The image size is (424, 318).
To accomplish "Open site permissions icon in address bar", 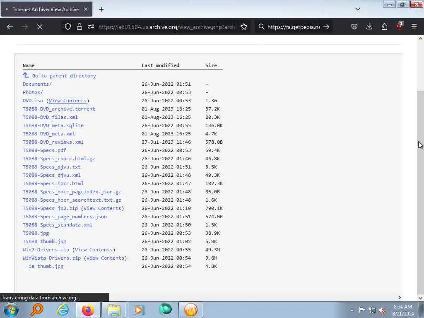I will pos(91,27).
